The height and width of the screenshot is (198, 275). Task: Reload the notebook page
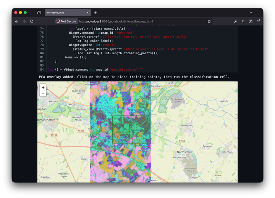(x=32, y=21)
